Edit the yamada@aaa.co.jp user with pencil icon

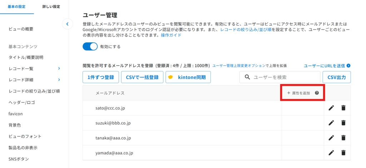[331, 153]
